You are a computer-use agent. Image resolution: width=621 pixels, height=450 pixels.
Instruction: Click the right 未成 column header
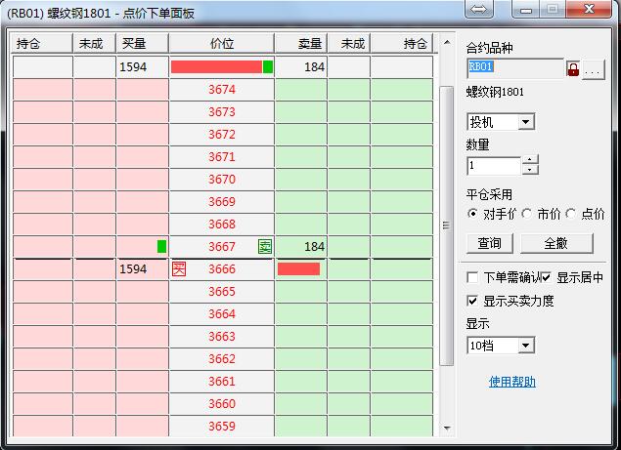pyautogui.click(x=349, y=44)
